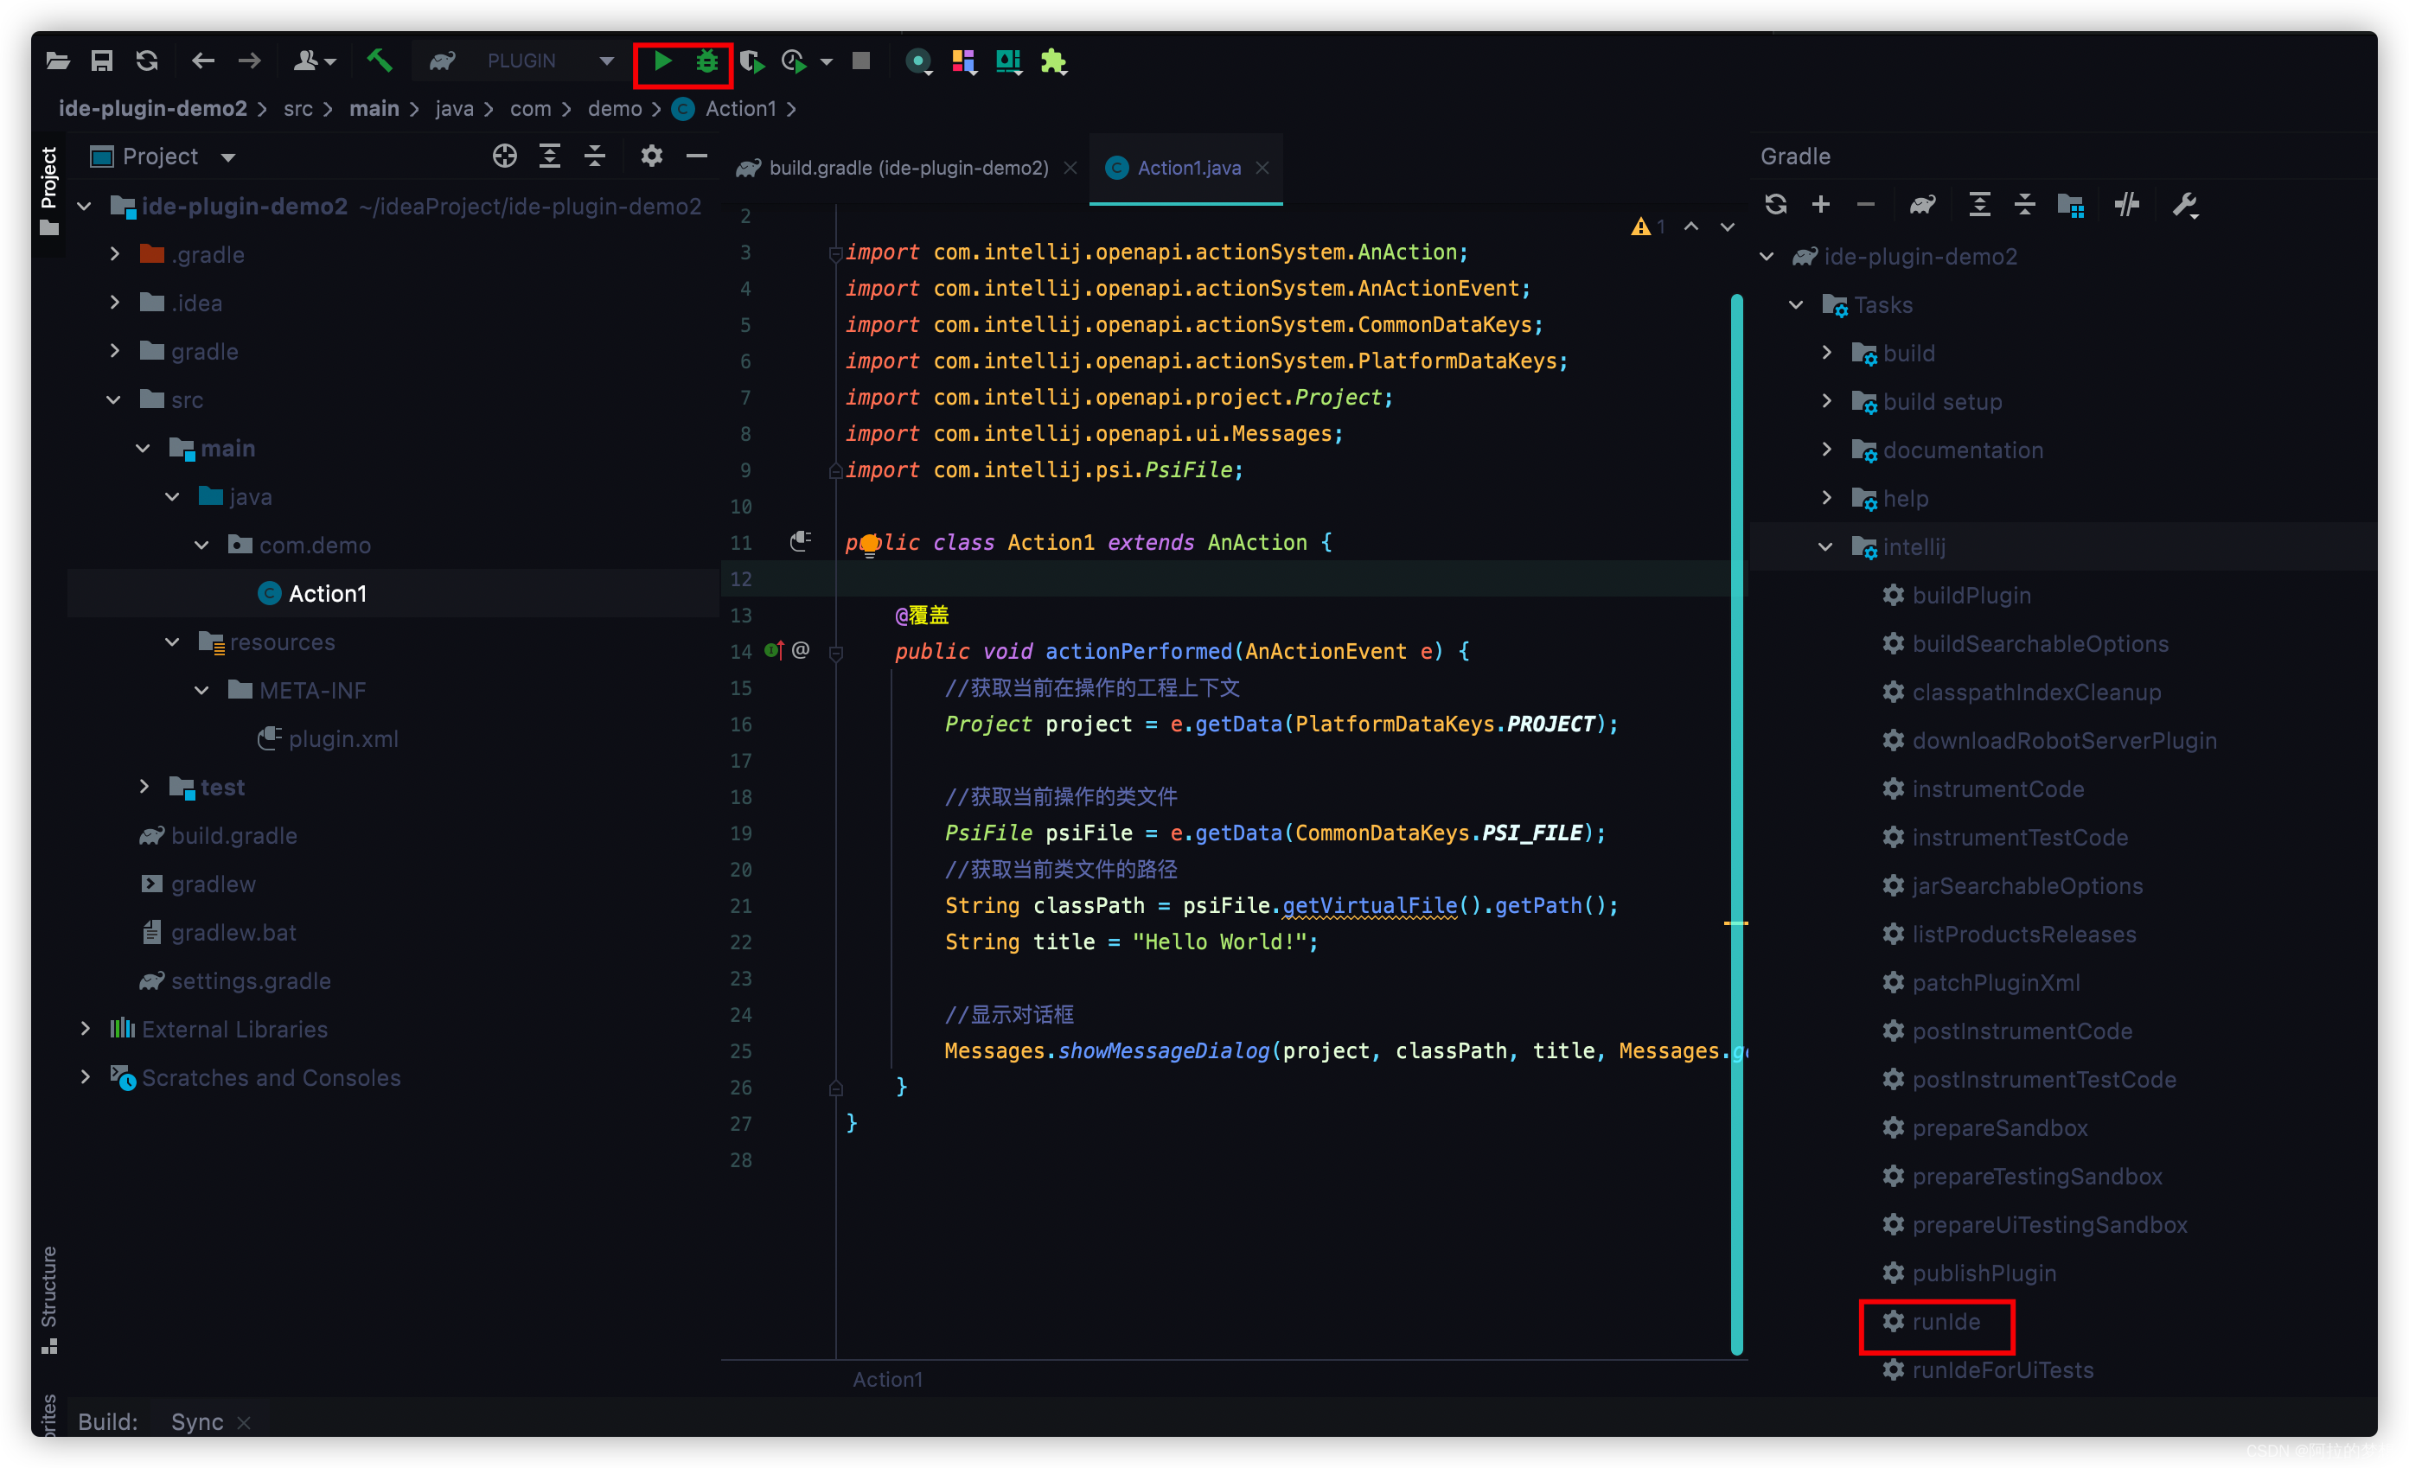
Task: Click the Save All toolbar icon
Action: (102, 61)
